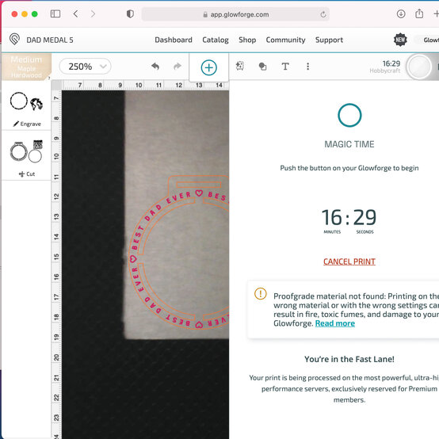
Task: Open the Medium Maple Hardwood material picker
Action: 26,67
